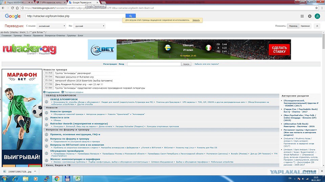The width and height of the screenshot is (325, 182).
Task: Launch Internet Explorer from the taskbar
Action: (x=15, y=179)
